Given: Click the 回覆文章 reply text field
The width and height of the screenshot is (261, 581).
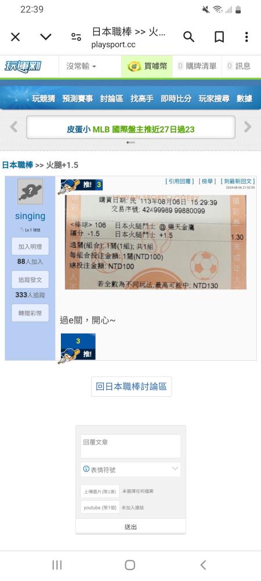Looking at the screenshot, I should point(130,446).
